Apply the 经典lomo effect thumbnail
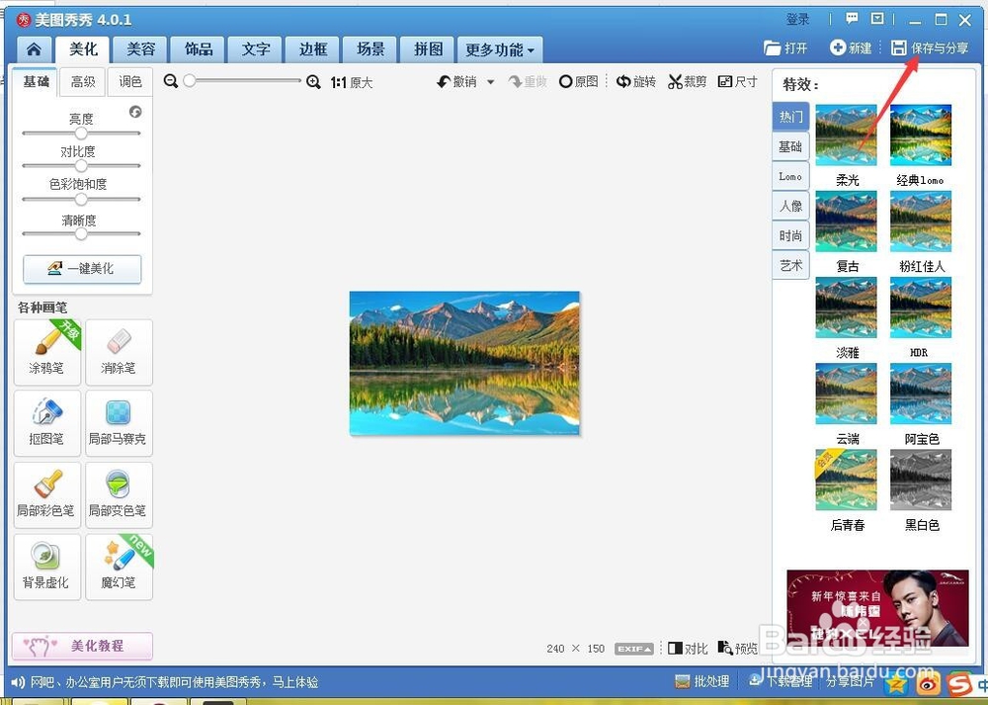This screenshot has width=988, height=705. click(921, 135)
